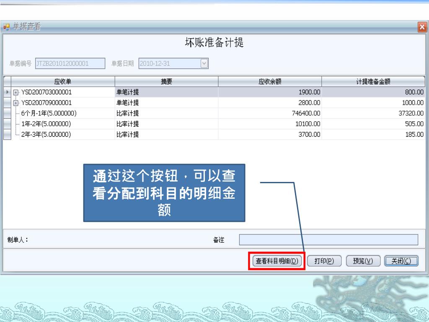The height and width of the screenshot is (322, 429).
Task: Click the 关闭(C) close button
Action: [401, 261]
